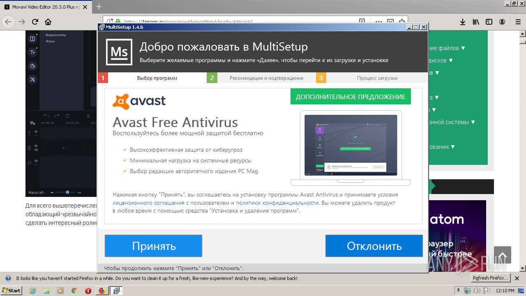Open Firefox downloads panel
The width and height of the screenshot is (526, 296).
pyautogui.click(x=463, y=22)
